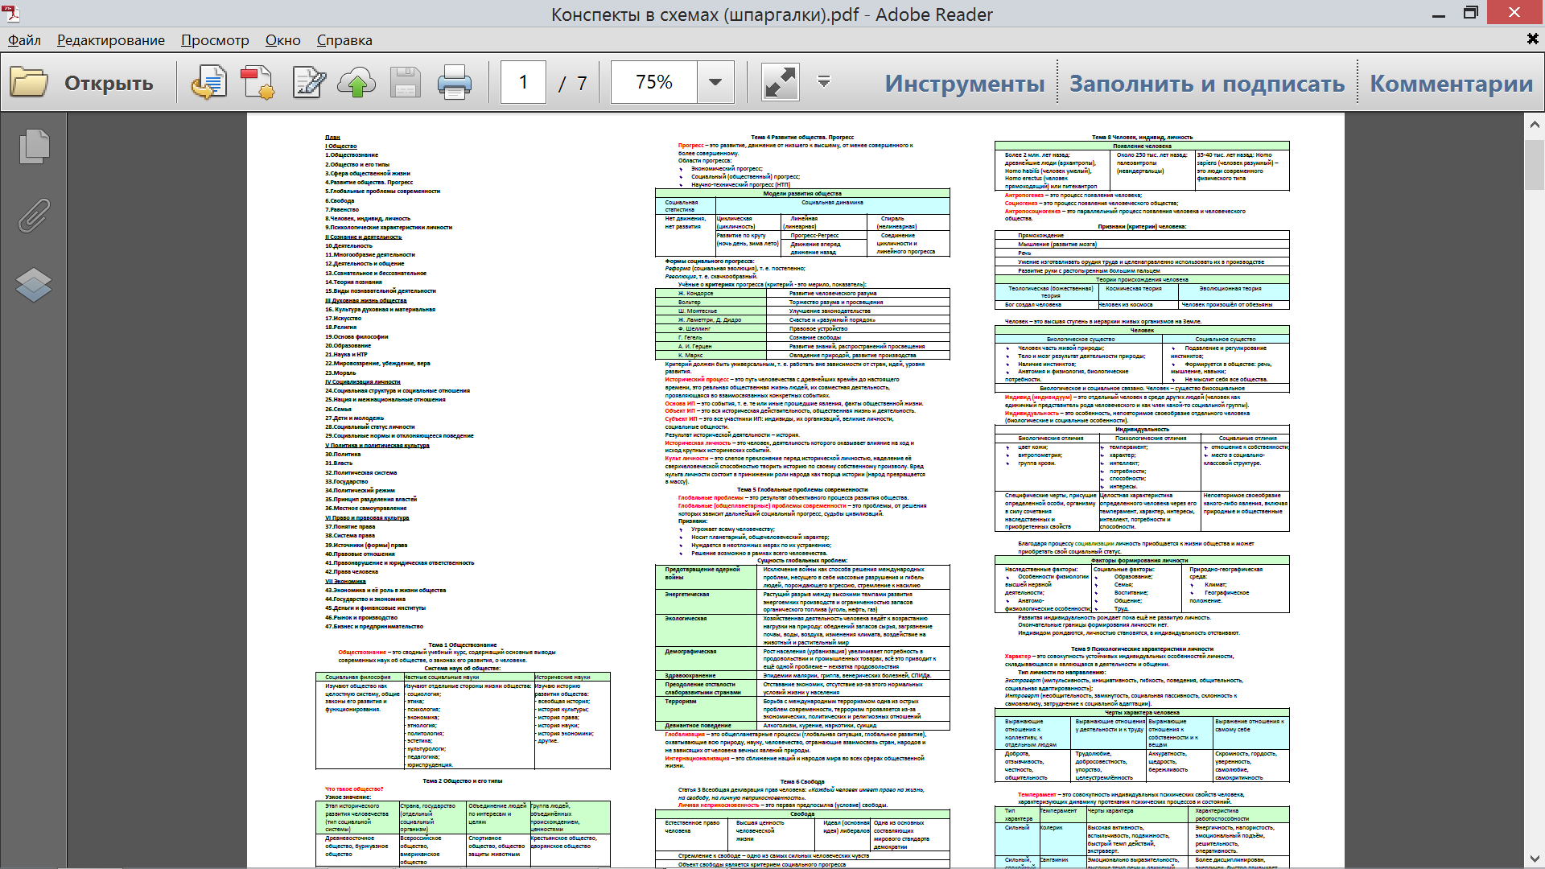This screenshot has width=1545, height=869.
Task: Click the 'Тема 6 Свобода' heading
Action: [802, 782]
